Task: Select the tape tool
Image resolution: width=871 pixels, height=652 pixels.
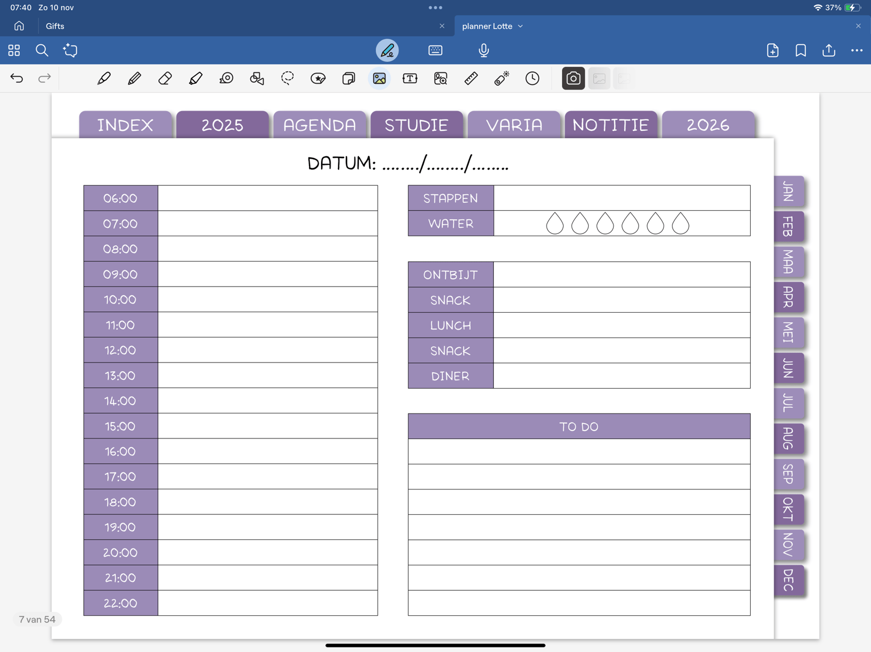Action: point(226,78)
